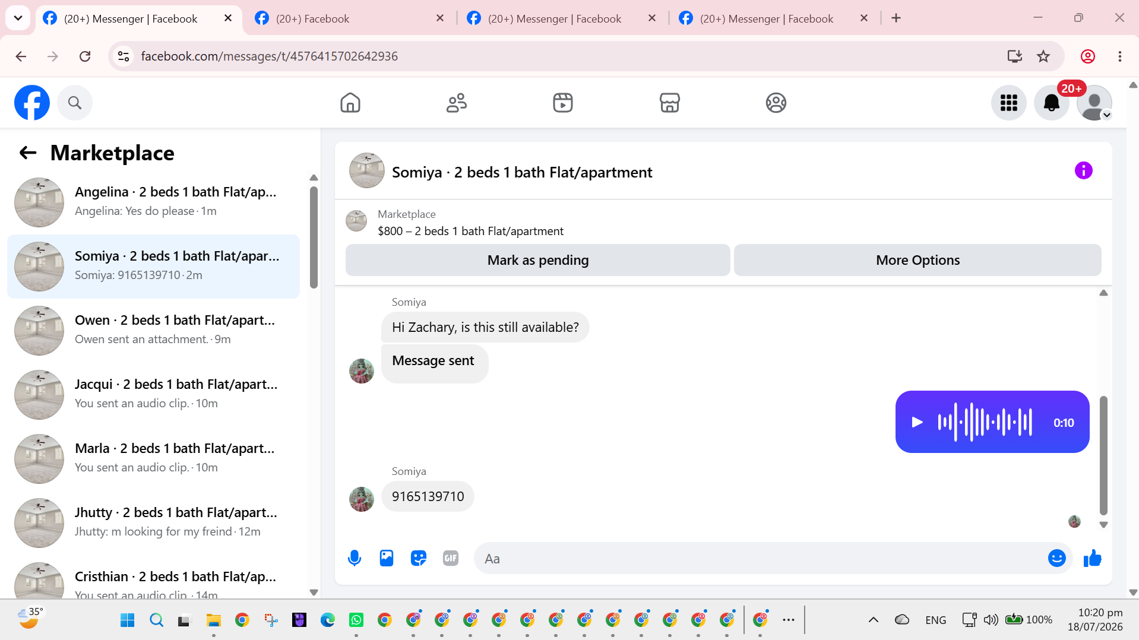Open Angelina's conversation
The width and height of the screenshot is (1139, 640).
click(153, 202)
